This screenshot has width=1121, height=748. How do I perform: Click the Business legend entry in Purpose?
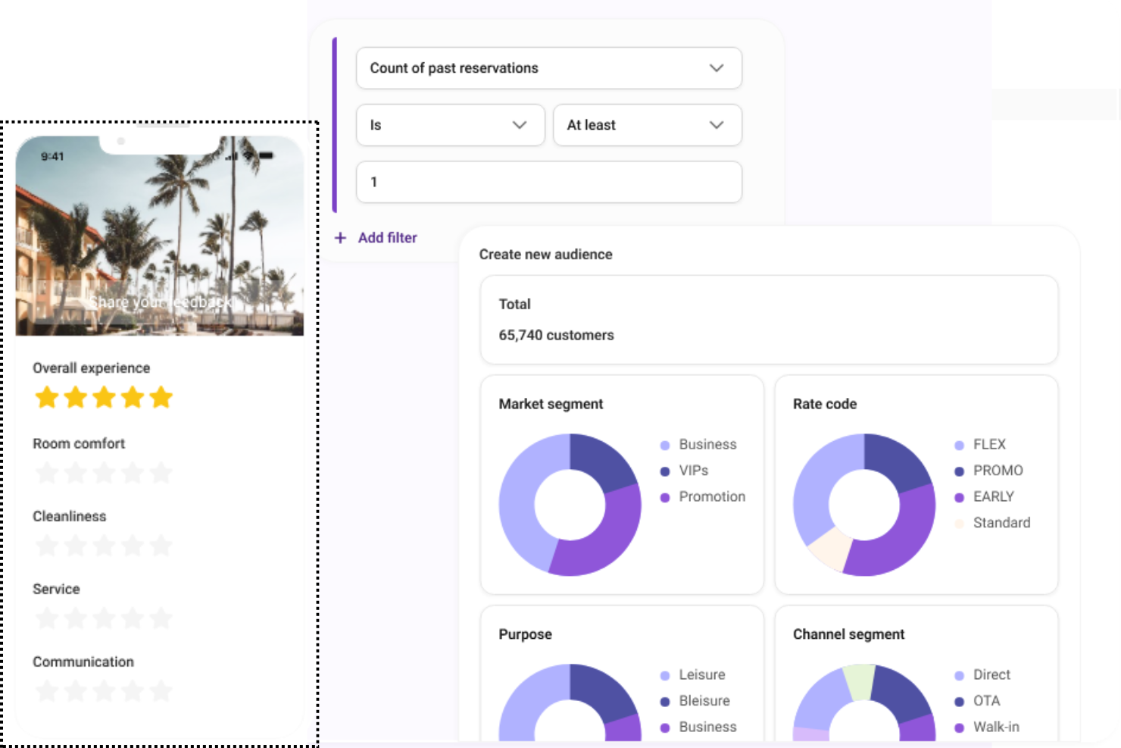(x=698, y=728)
